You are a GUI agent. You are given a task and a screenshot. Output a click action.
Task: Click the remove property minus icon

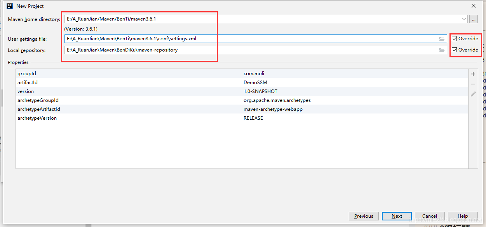tap(473, 84)
